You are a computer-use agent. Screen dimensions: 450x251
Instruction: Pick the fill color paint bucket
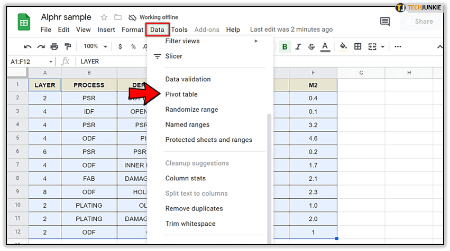coord(343,46)
